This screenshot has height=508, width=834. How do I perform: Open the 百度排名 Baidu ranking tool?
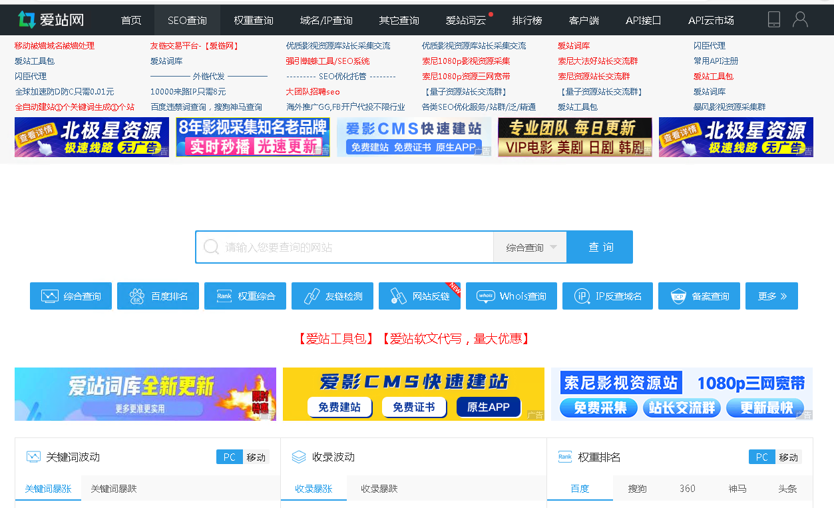pos(158,296)
